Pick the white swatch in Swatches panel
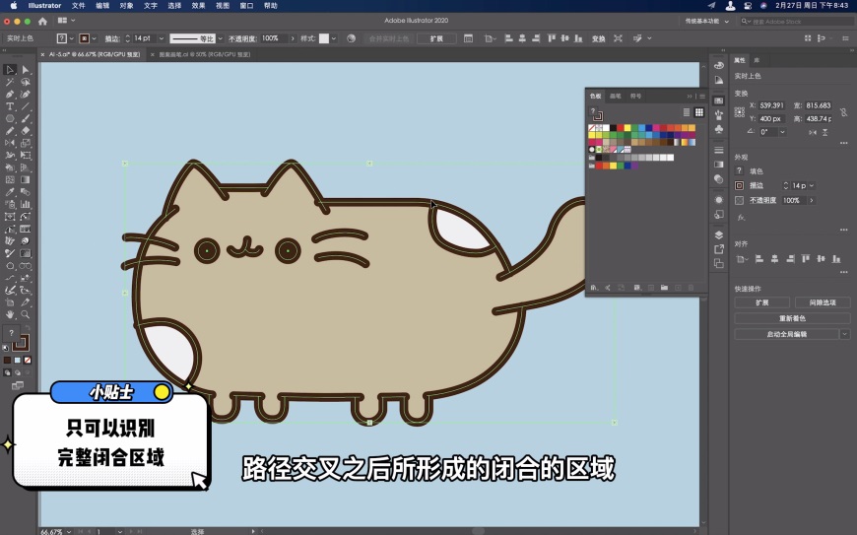This screenshot has height=535, width=857. 606,128
